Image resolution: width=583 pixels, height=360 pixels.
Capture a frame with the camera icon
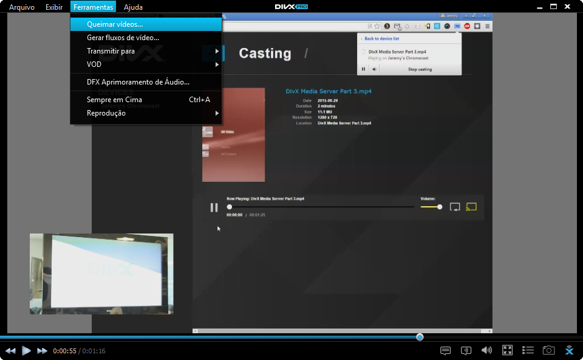pyautogui.click(x=548, y=350)
